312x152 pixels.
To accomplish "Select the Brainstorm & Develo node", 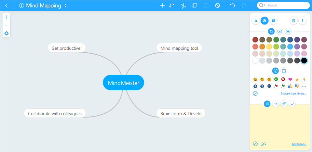I will 181,114.
